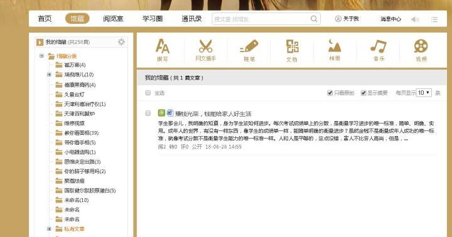Click the 转0 repost count
452x237 pixels.
173,147
